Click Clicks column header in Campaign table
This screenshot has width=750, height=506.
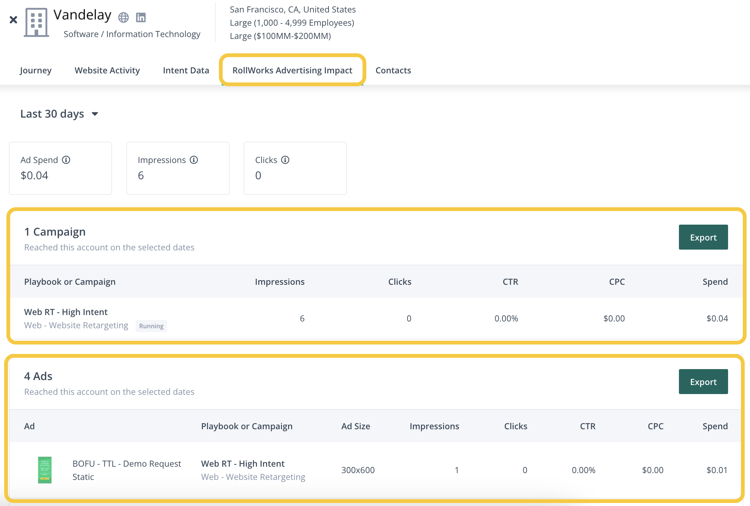[x=400, y=282]
